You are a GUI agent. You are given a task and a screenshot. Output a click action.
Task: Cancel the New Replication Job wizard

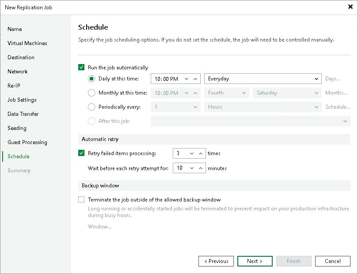332,261
